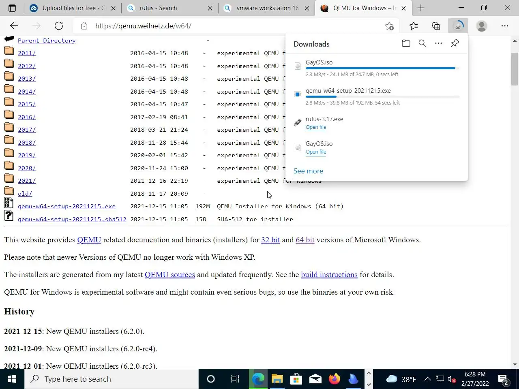519x389 pixels.
Task: Click the binary file icon for qemu setup exe
Action: (x=9, y=203)
